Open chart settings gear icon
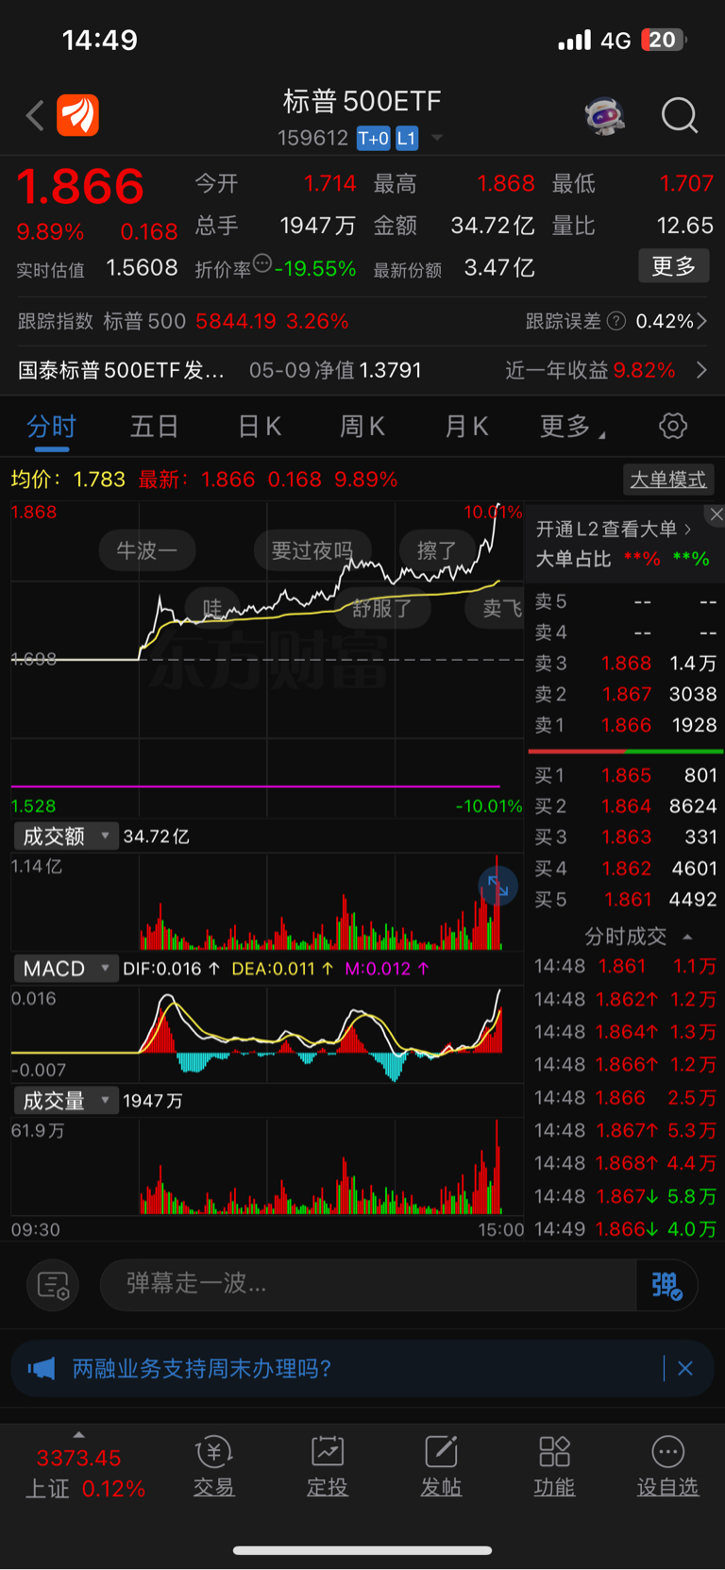The width and height of the screenshot is (725, 1570). 673,426
